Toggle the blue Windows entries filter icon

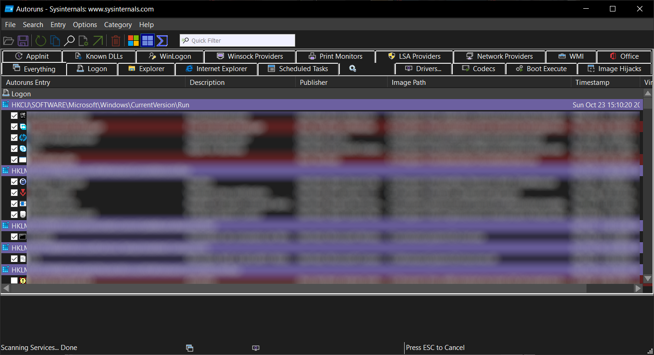point(147,41)
